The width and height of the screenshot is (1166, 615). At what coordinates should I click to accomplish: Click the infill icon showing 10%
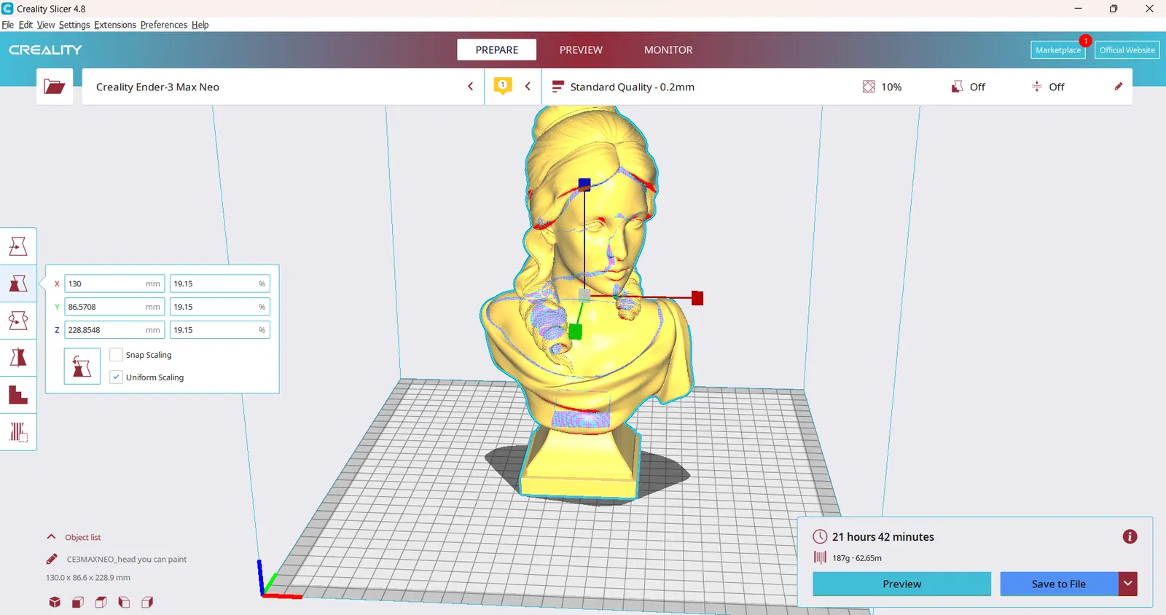click(869, 87)
